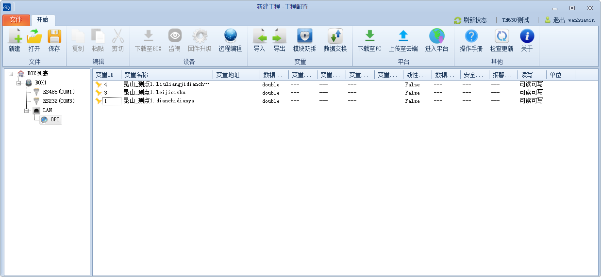The height and width of the screenshot is (277, 601).
Task: Open 操作手册 help manual icon
Action: 471,36
